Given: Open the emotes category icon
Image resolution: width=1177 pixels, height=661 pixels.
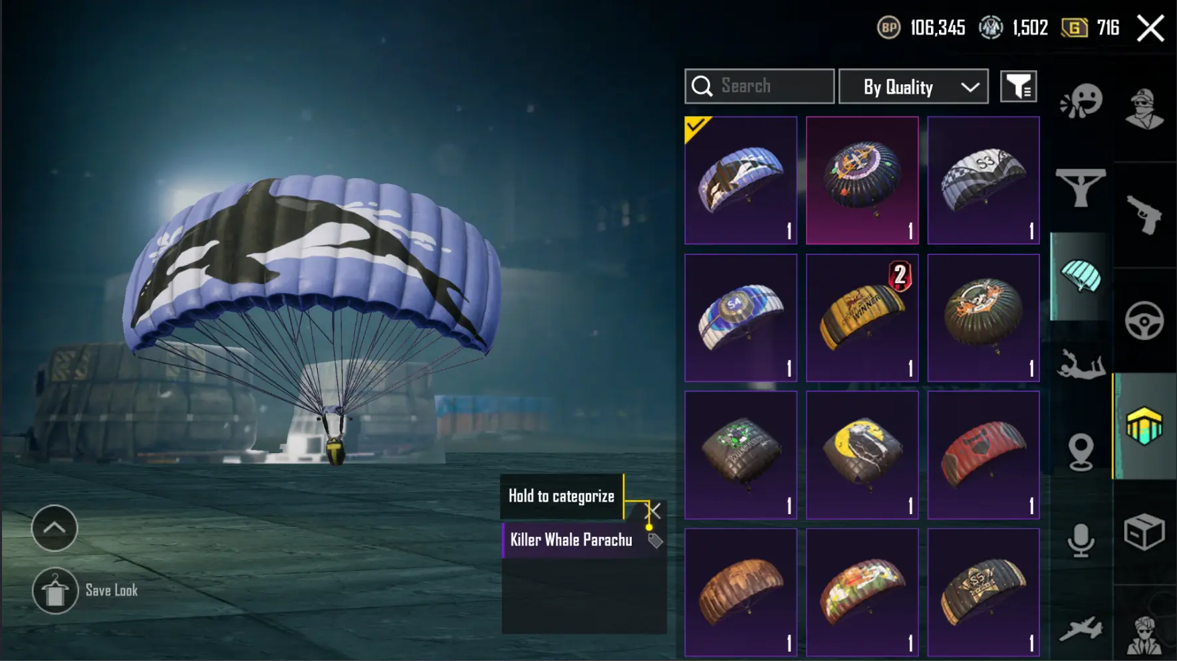Looking at the screenshot, I should tap(1081, 102).
